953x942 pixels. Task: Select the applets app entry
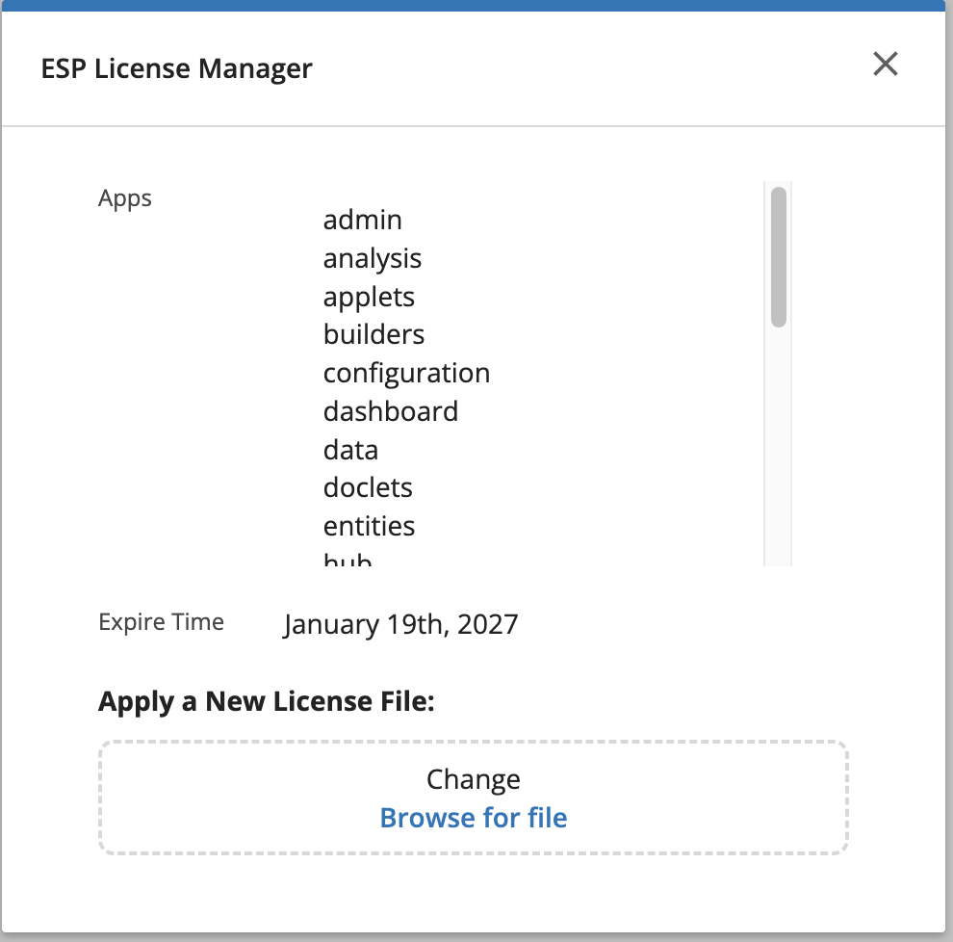[368, 297]
